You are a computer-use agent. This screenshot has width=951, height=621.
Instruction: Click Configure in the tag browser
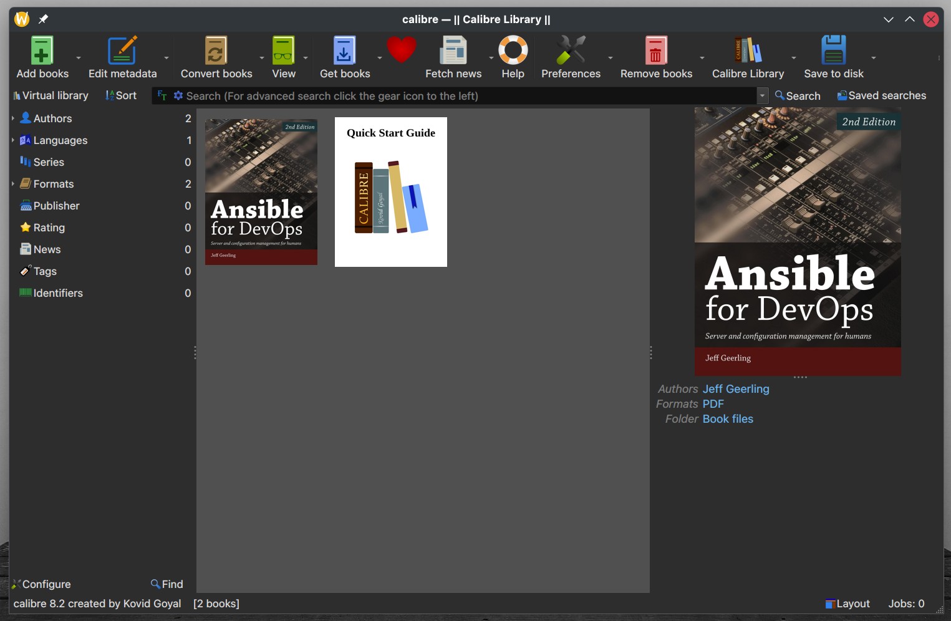click(x=41, y=584)
